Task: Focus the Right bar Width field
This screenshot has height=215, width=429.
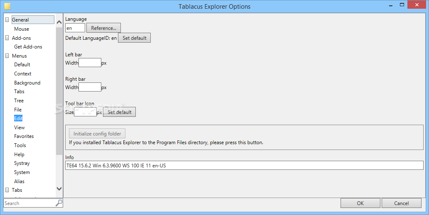Action: (90, 87)
